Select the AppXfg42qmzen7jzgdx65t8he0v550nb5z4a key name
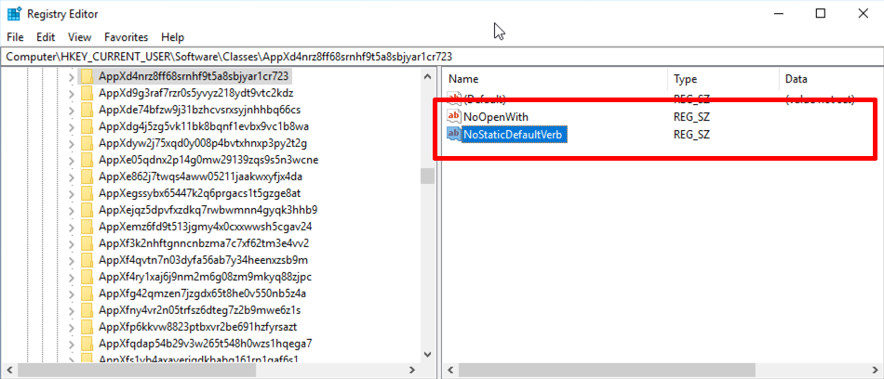Screen dimensions: 884x379 [x=203, y=294]
